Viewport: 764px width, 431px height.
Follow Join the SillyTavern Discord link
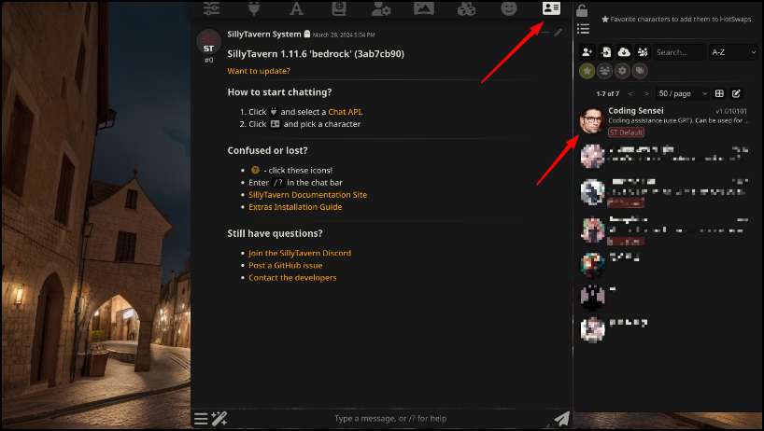[x=300, y=253]
